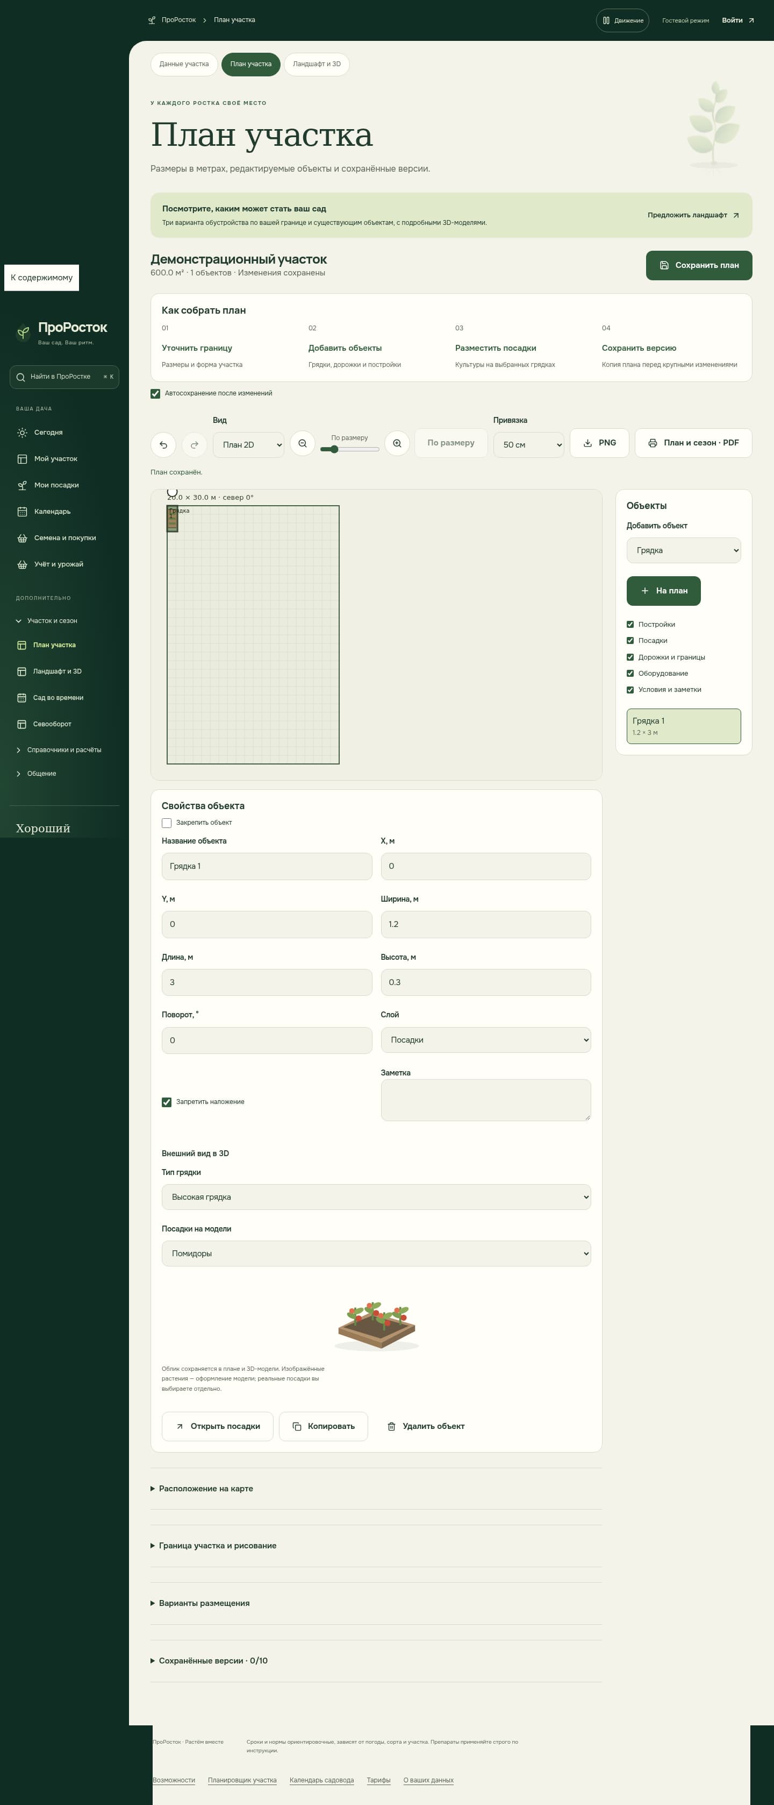Viewport: 774px width, 1805px height.
Task: Click the ПроРосток logo in sidebar
Action: pyautogui.click(x=62, y=332)
